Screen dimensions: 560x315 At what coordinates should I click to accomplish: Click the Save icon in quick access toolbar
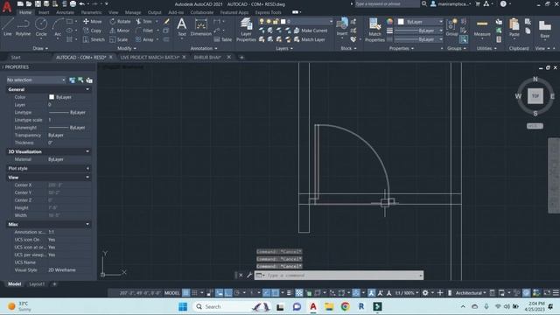(x=38, y=3)
